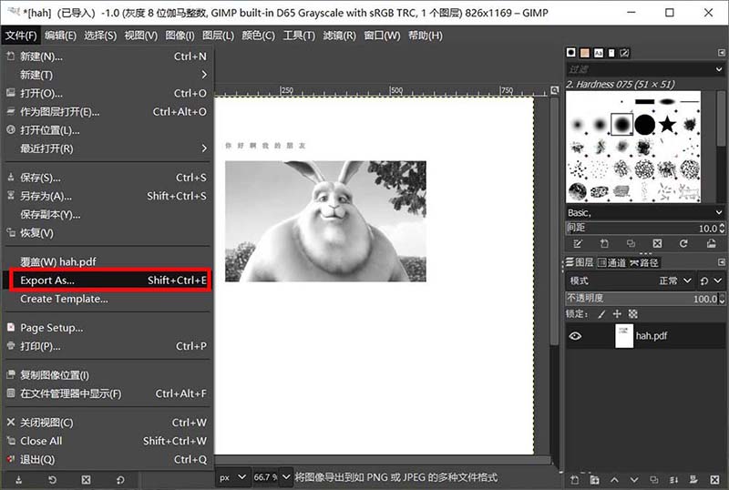Open the px unit dropdown
This screenshot has width=729, height=490.
coord(233,477)
